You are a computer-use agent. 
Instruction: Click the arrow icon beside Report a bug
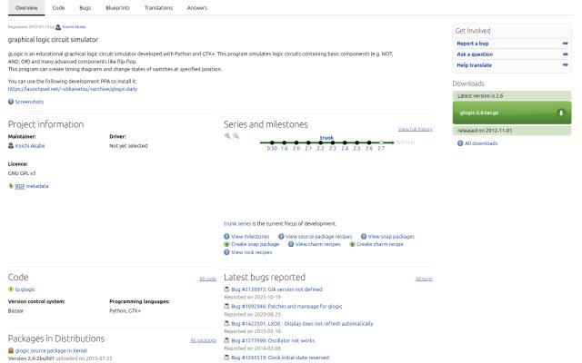click(566, 44)
